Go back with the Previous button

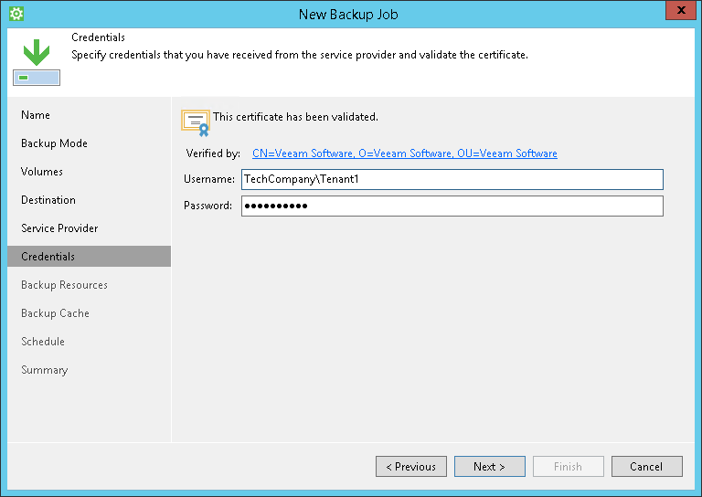(410, 467)
